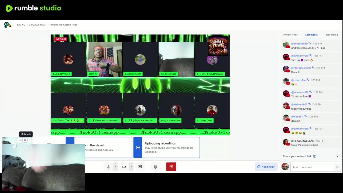
Task: Click wrench icon beside @Melman907
Action: [x=309, y=104]
